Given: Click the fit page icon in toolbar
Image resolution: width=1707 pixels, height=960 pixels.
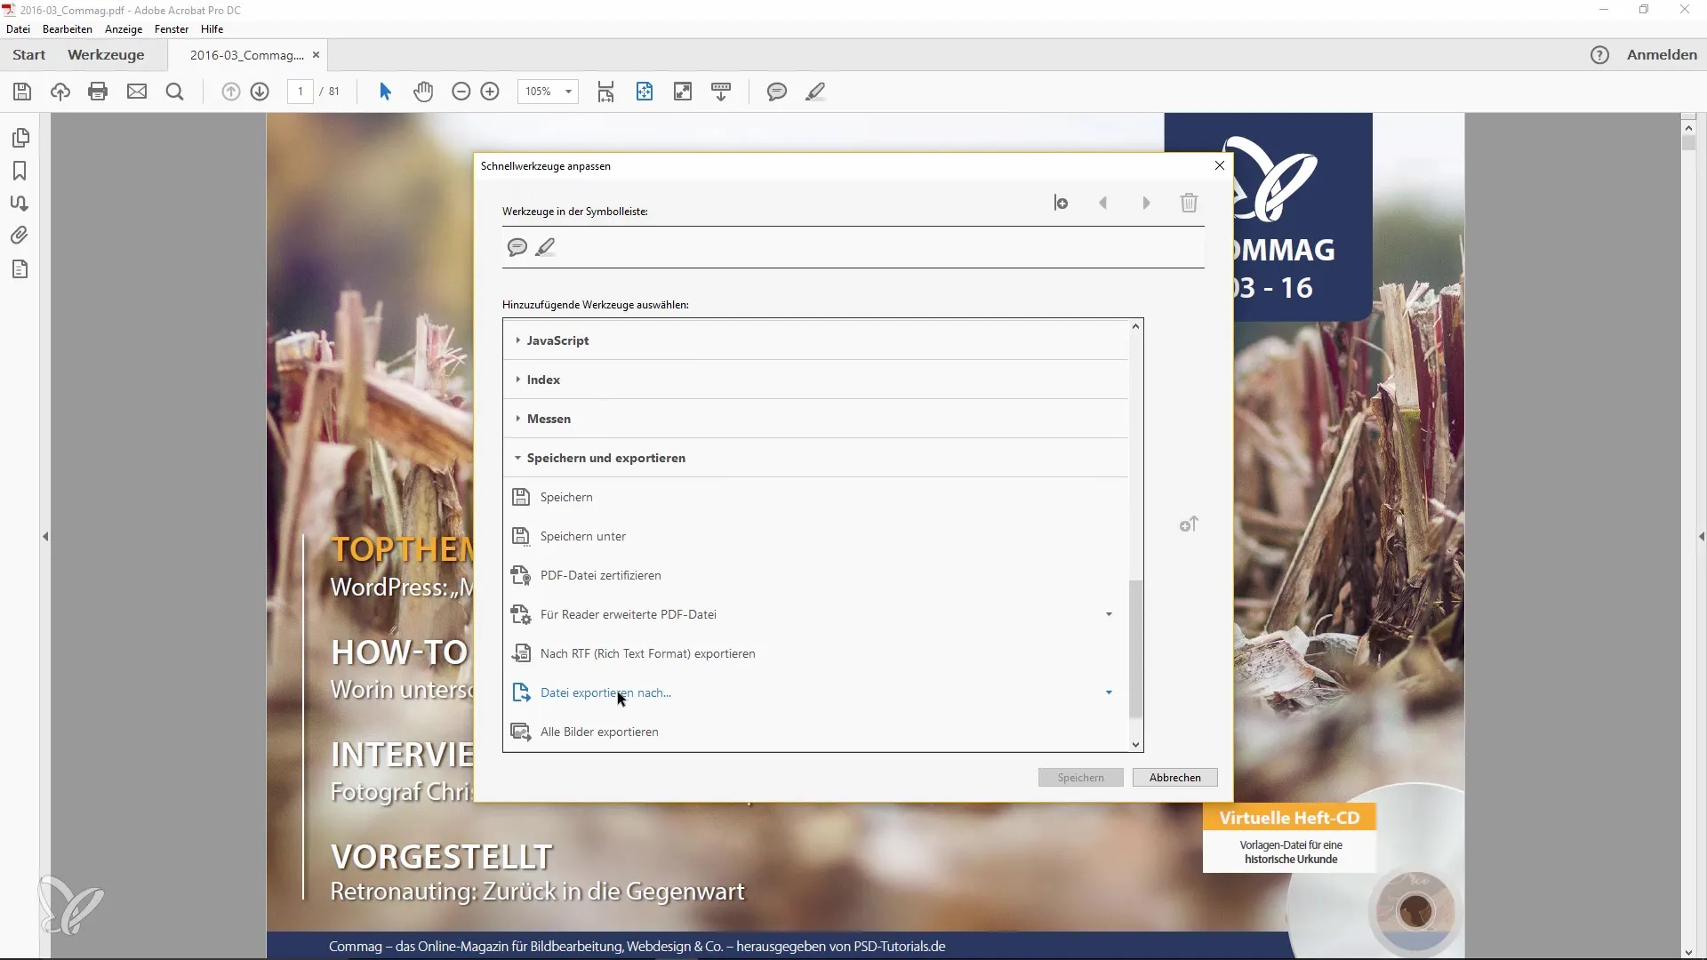Looking at the screenshot, I should click(x=645, y=92).
